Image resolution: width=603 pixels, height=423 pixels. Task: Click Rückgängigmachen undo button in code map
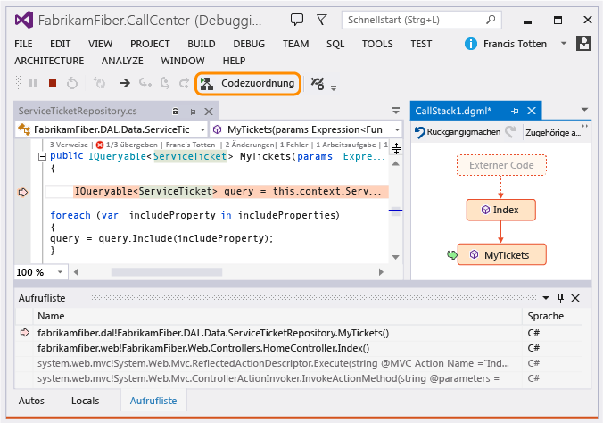[458, 132]
